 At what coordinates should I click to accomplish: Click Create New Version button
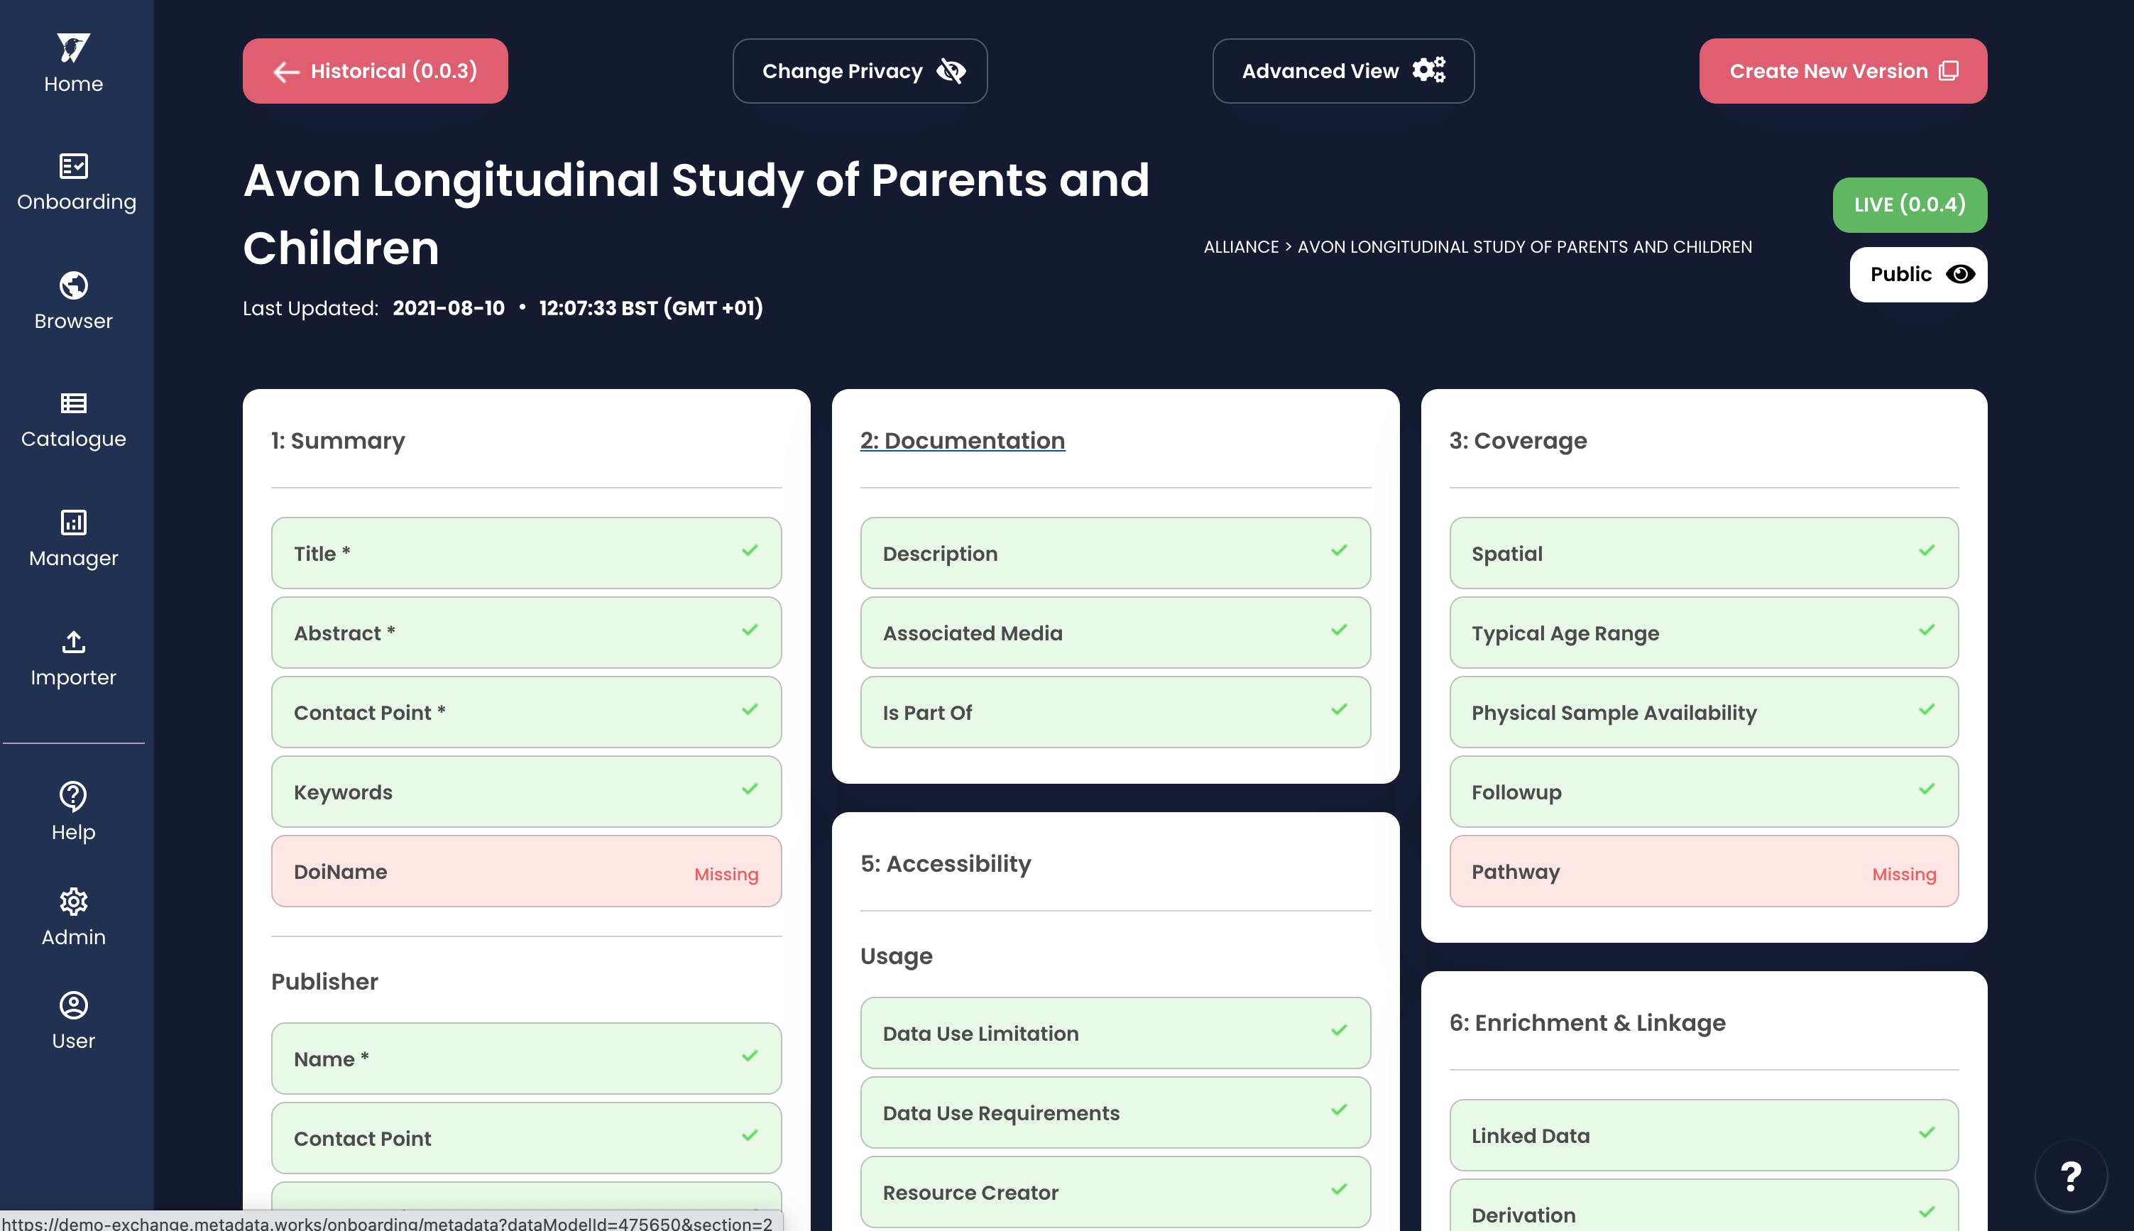pos(1842,71)
